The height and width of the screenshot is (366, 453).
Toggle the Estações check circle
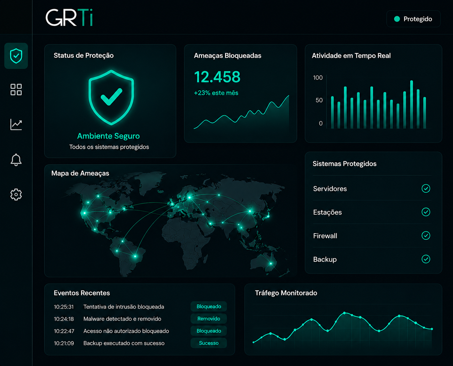426,212
